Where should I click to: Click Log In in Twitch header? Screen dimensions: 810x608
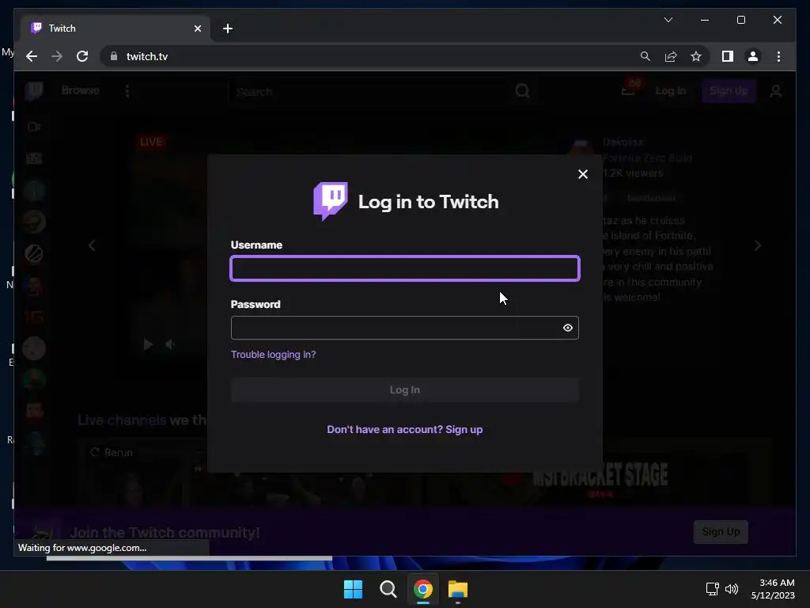coord(671,91)
